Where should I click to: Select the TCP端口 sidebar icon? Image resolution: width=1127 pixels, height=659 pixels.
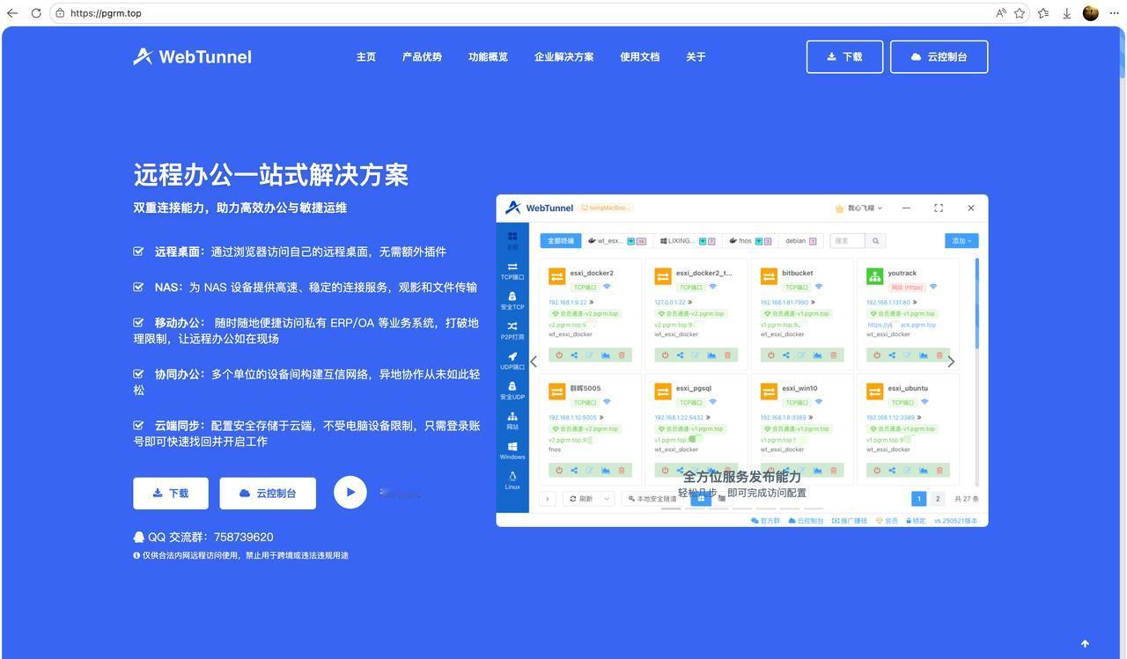(x=512, y=271)
